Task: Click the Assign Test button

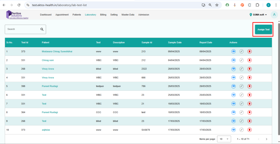Action: [263, 30]
